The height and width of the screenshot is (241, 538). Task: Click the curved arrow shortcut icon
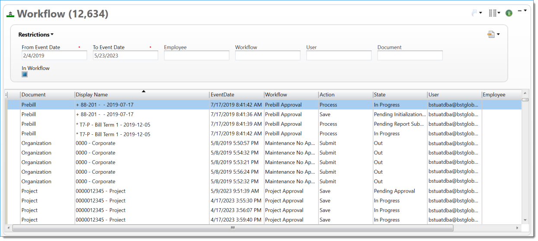475,13
